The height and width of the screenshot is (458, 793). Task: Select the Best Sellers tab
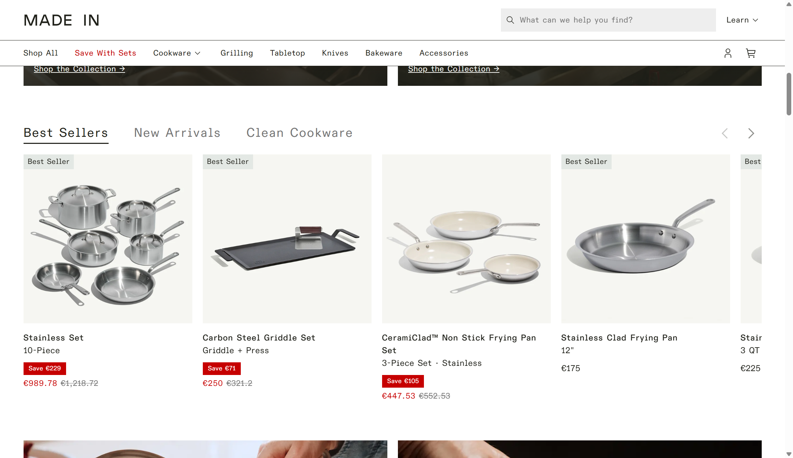[x=66, y=133]
